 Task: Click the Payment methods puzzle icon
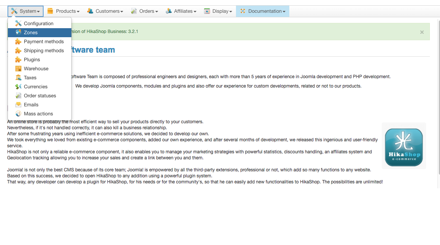click(x=18, y=42)
